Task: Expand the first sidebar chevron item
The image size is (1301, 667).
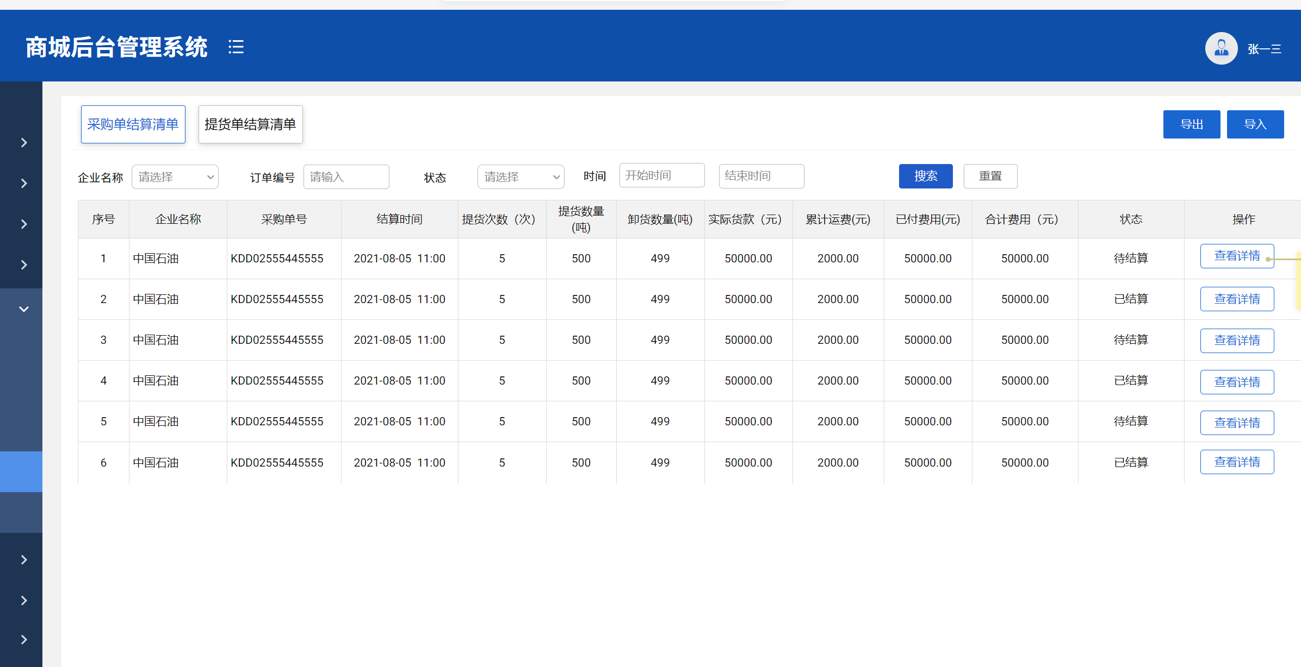Action: click(24, 142)
